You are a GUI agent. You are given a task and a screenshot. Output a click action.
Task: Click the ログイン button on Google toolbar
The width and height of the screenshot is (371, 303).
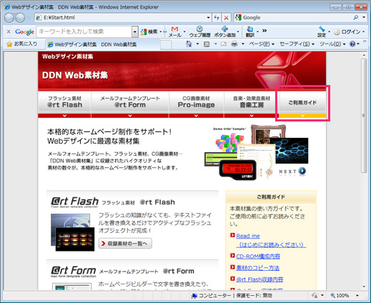point(348,31)
